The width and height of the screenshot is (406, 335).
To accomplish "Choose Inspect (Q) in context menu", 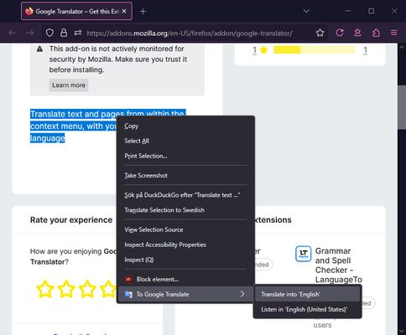I will click(185, 260).
